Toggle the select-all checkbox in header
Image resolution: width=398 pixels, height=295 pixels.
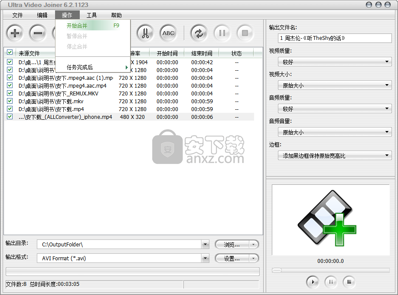[x=10, y=52]
